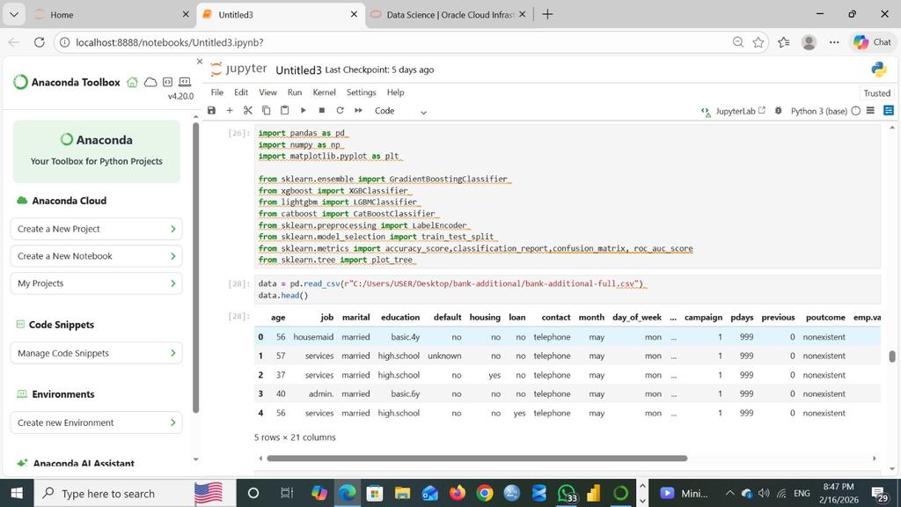901x507 pixels.
Task: Open the notebook in JupyterLab
Action: pos(733,111)
